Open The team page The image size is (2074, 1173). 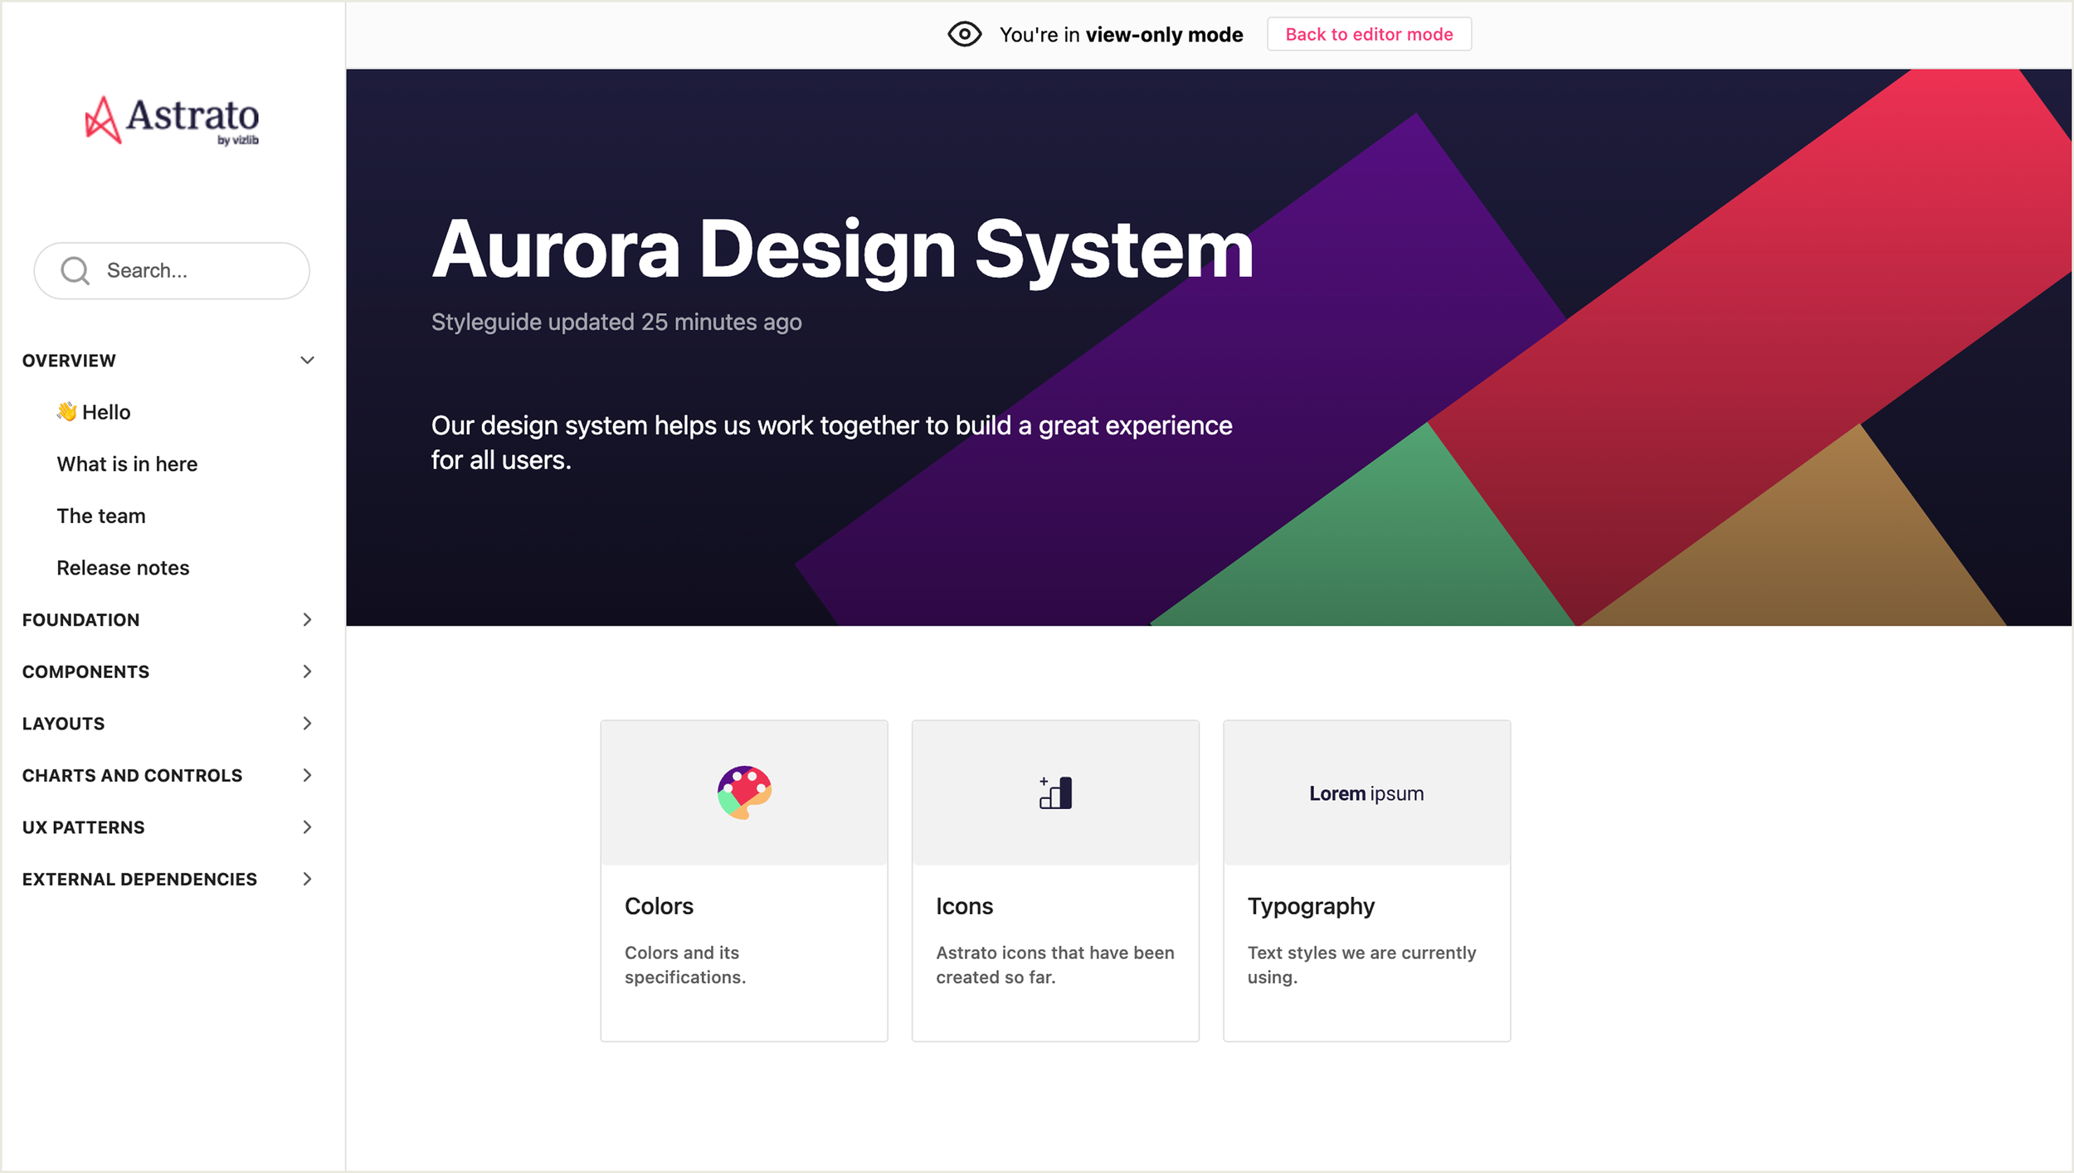[x=101, y=516]
